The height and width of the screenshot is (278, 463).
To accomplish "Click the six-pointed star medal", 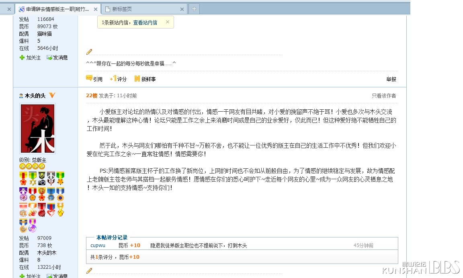I will (33, 178).
